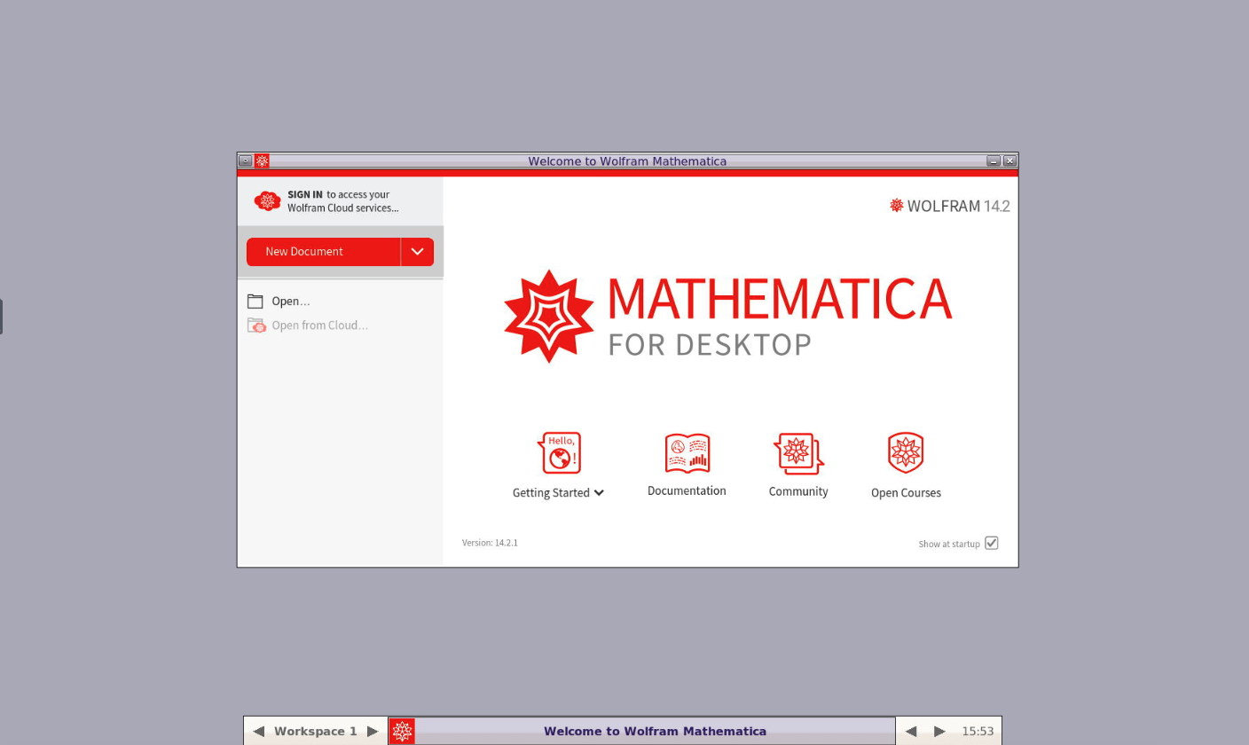Toggle the Show at startup checkbox
This screenshot has height=745, width=1249.
[x=992, y=543]
